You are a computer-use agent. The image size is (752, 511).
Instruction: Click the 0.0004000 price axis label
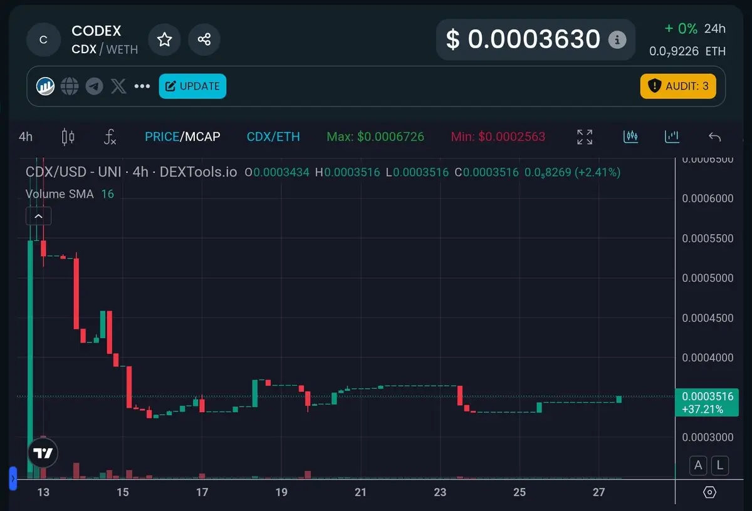[708, 358]
